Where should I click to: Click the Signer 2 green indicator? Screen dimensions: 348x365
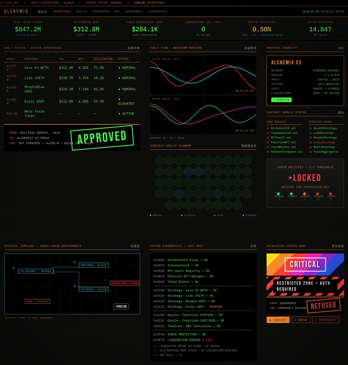click(x=291, y=194)
